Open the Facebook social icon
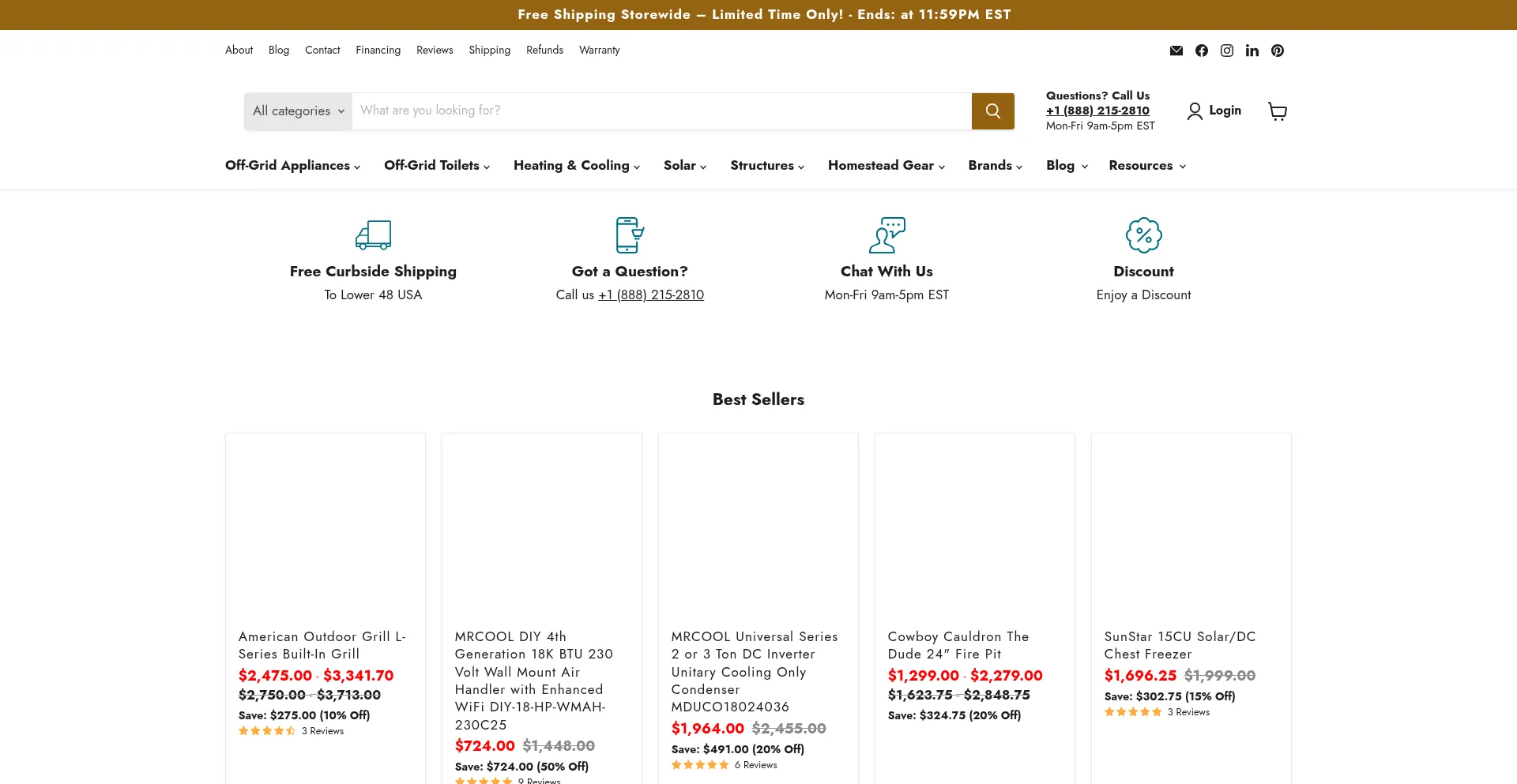The image size is (1517, 784). 1201,51
